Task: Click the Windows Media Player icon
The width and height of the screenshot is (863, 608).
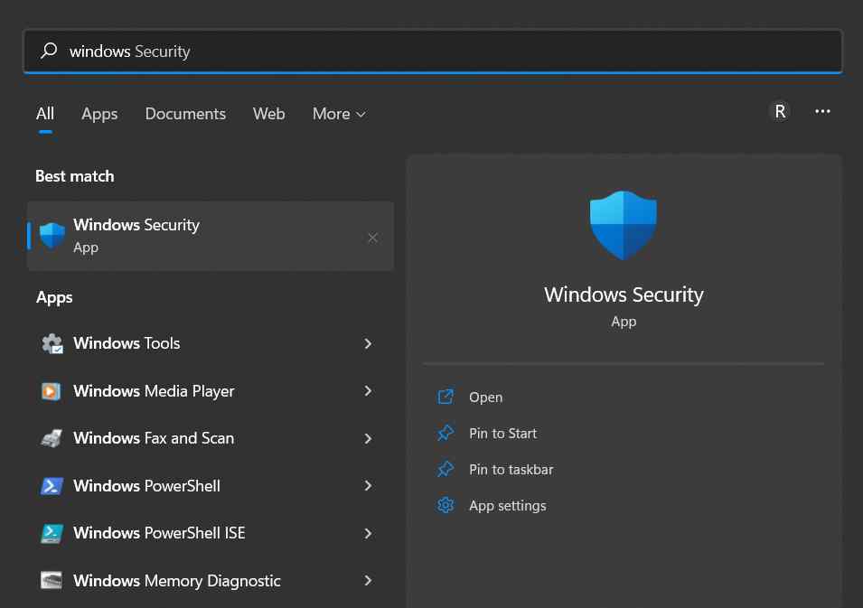Action: coord(52,391)
